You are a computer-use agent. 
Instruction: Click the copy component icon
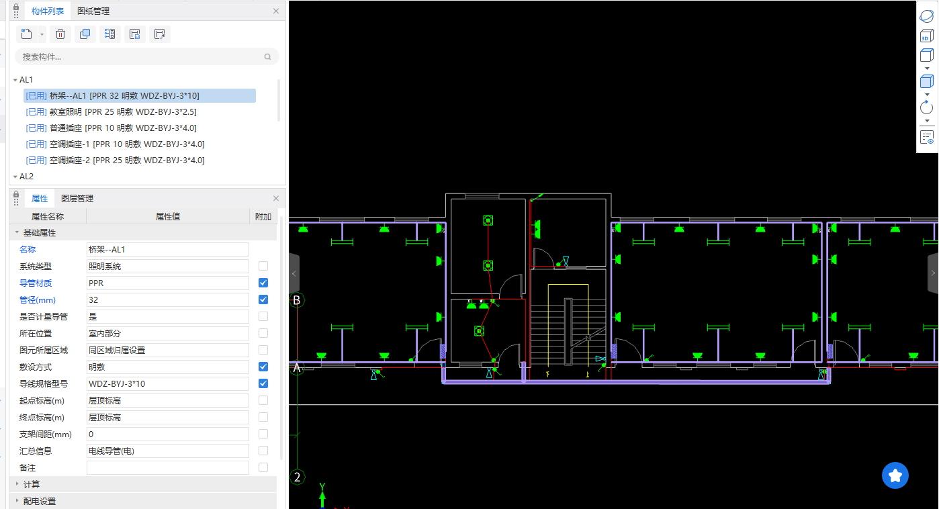pyautogui.click(x=85, y=34)
